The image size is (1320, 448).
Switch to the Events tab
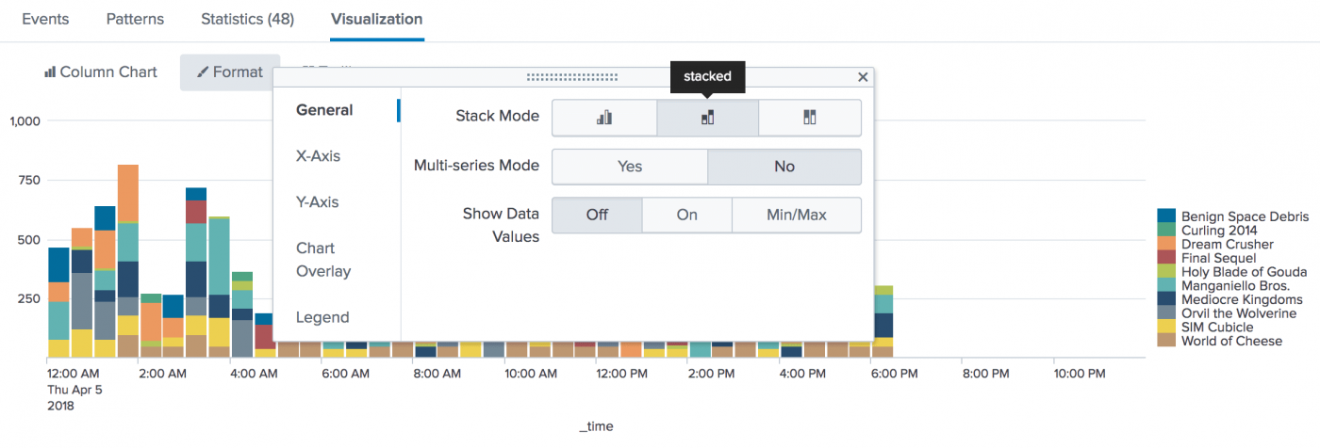click(x=45, y=19)
